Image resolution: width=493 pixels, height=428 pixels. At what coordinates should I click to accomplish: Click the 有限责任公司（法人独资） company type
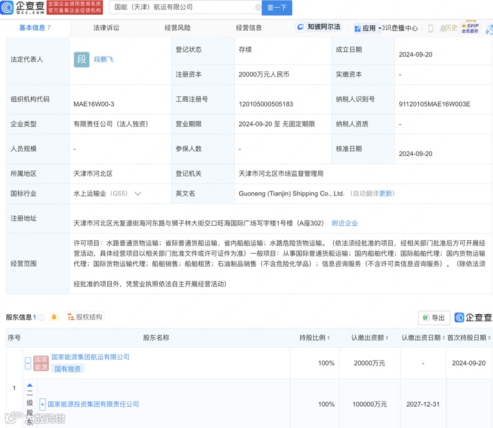pyautogui.click(x=110, y=124)
